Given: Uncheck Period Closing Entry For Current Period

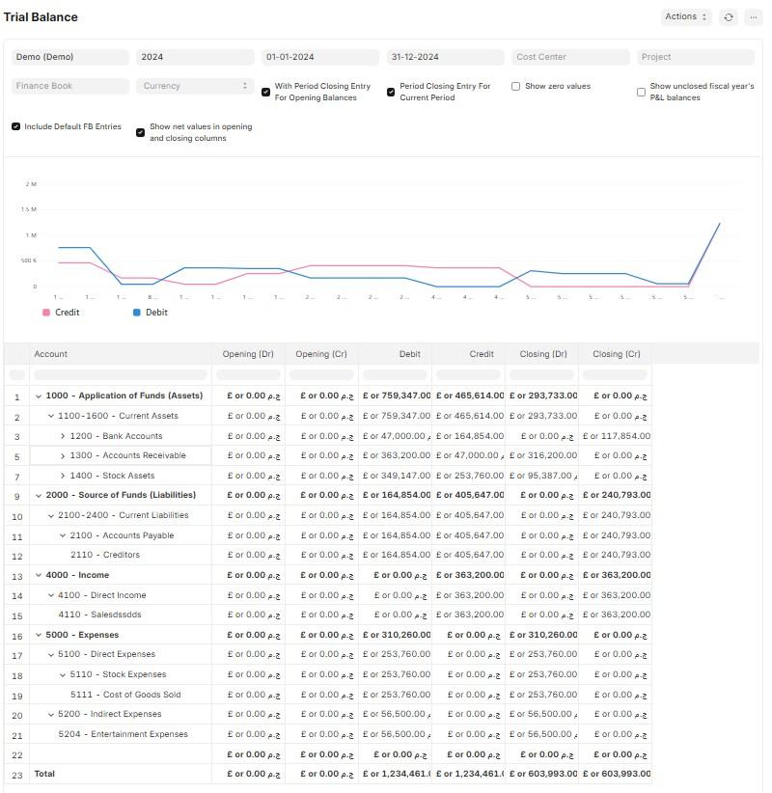Looking at the screenshot, I should [x=391, y=93].
